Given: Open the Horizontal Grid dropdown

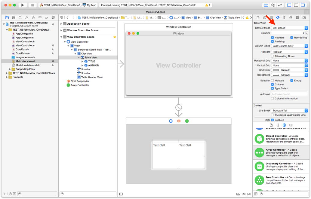Looking at the screenshot, I should pyautogui.click(x=289, y=61).
